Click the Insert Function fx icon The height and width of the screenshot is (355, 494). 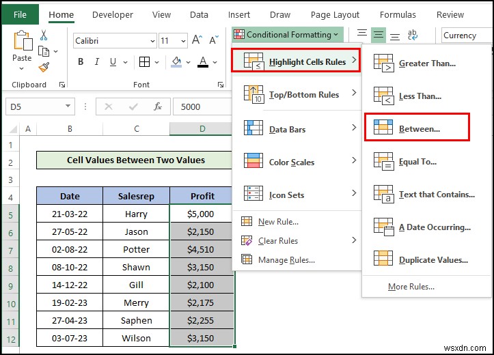click(x=158, y=106)
